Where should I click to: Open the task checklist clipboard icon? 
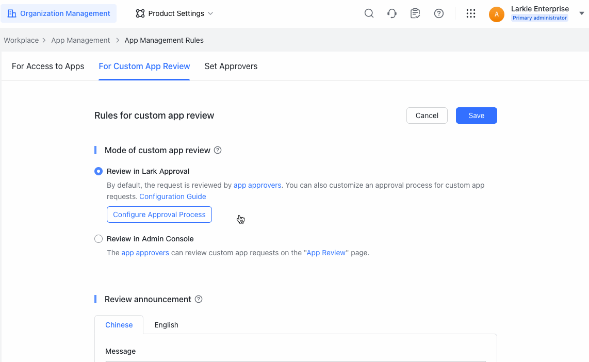pos(415,13)
